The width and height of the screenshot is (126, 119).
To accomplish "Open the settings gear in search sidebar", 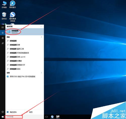I will [x=3, y=38].
